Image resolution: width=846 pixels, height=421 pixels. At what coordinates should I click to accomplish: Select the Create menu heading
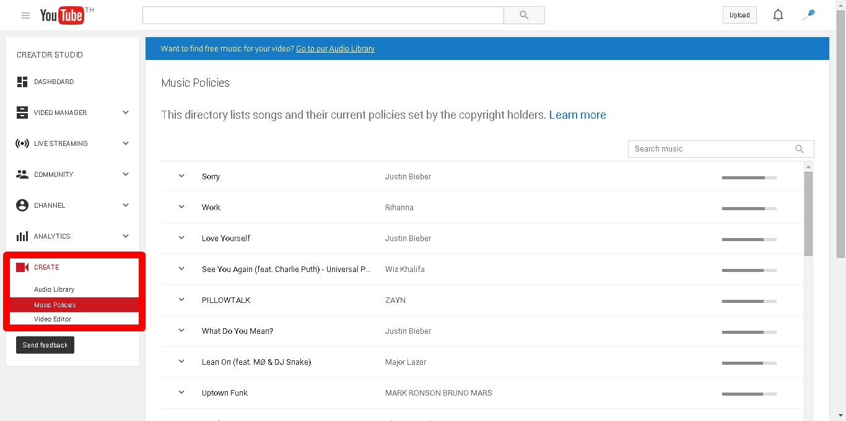(46, 267)
